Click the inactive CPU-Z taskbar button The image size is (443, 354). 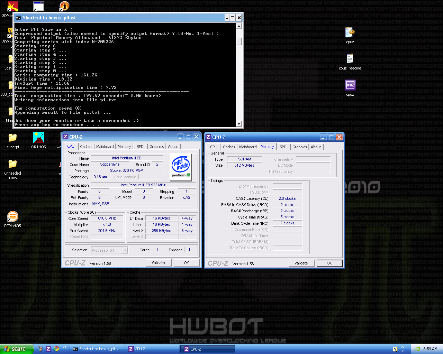point(152,349)
